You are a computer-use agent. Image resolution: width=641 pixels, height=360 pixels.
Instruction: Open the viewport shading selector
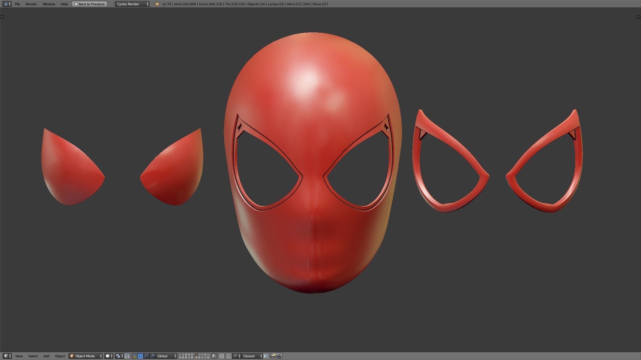coord(109,356)
